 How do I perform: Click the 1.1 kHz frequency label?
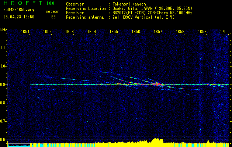[3, 48]
